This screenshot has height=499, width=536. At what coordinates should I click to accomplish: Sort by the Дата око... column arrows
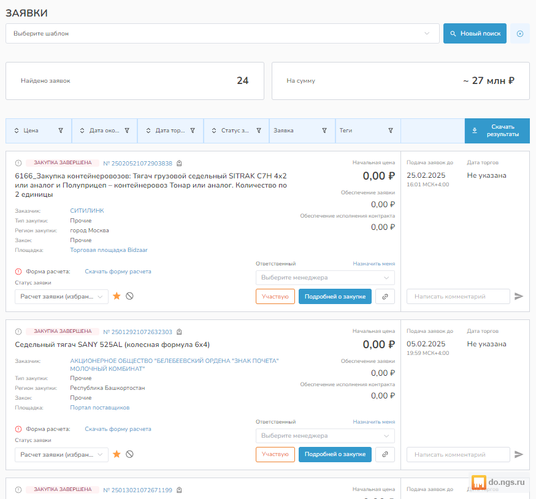(82, 131)
